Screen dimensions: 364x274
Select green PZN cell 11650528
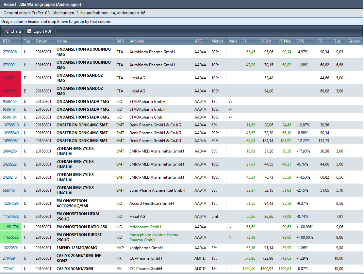[11, 237]
